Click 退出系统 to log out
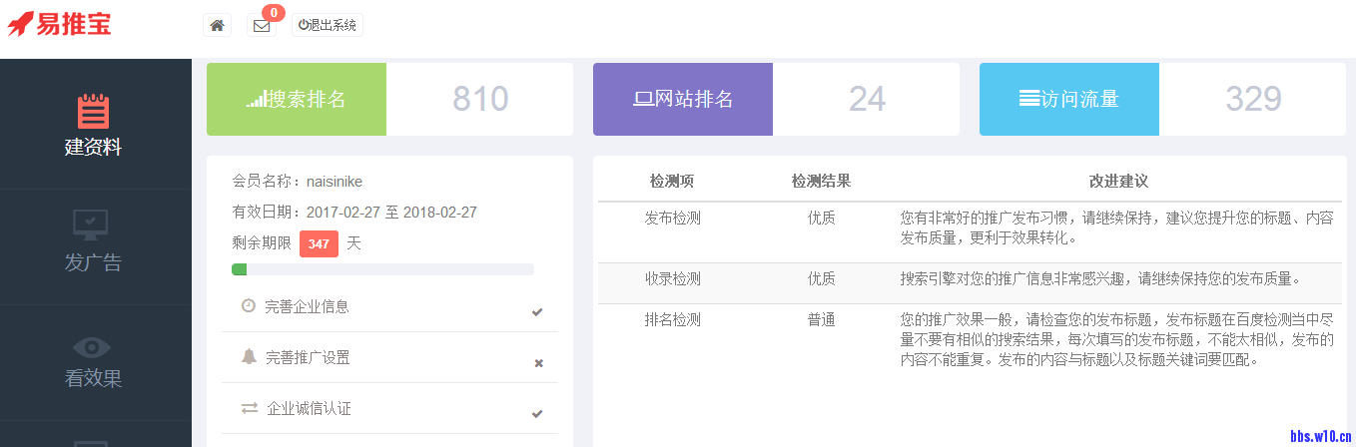 click(x=328, y=25)
